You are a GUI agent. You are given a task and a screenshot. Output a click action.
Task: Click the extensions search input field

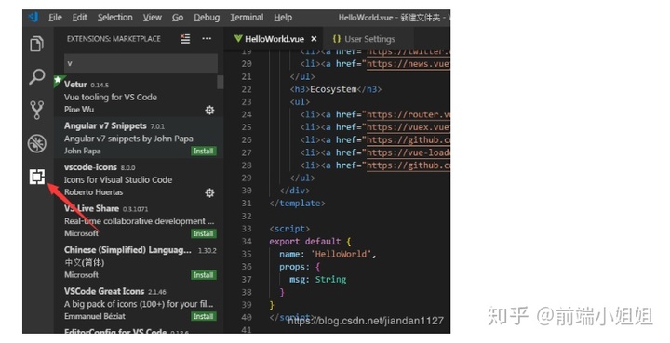[x=141, y=63]
